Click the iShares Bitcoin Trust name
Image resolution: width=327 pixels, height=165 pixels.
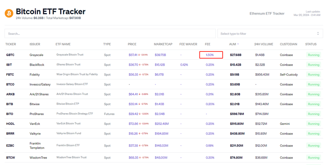coord(68,65)
